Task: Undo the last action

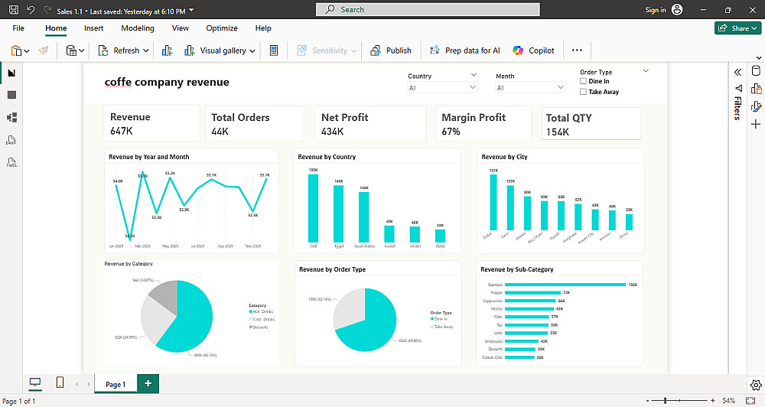Action: (31, 10)
